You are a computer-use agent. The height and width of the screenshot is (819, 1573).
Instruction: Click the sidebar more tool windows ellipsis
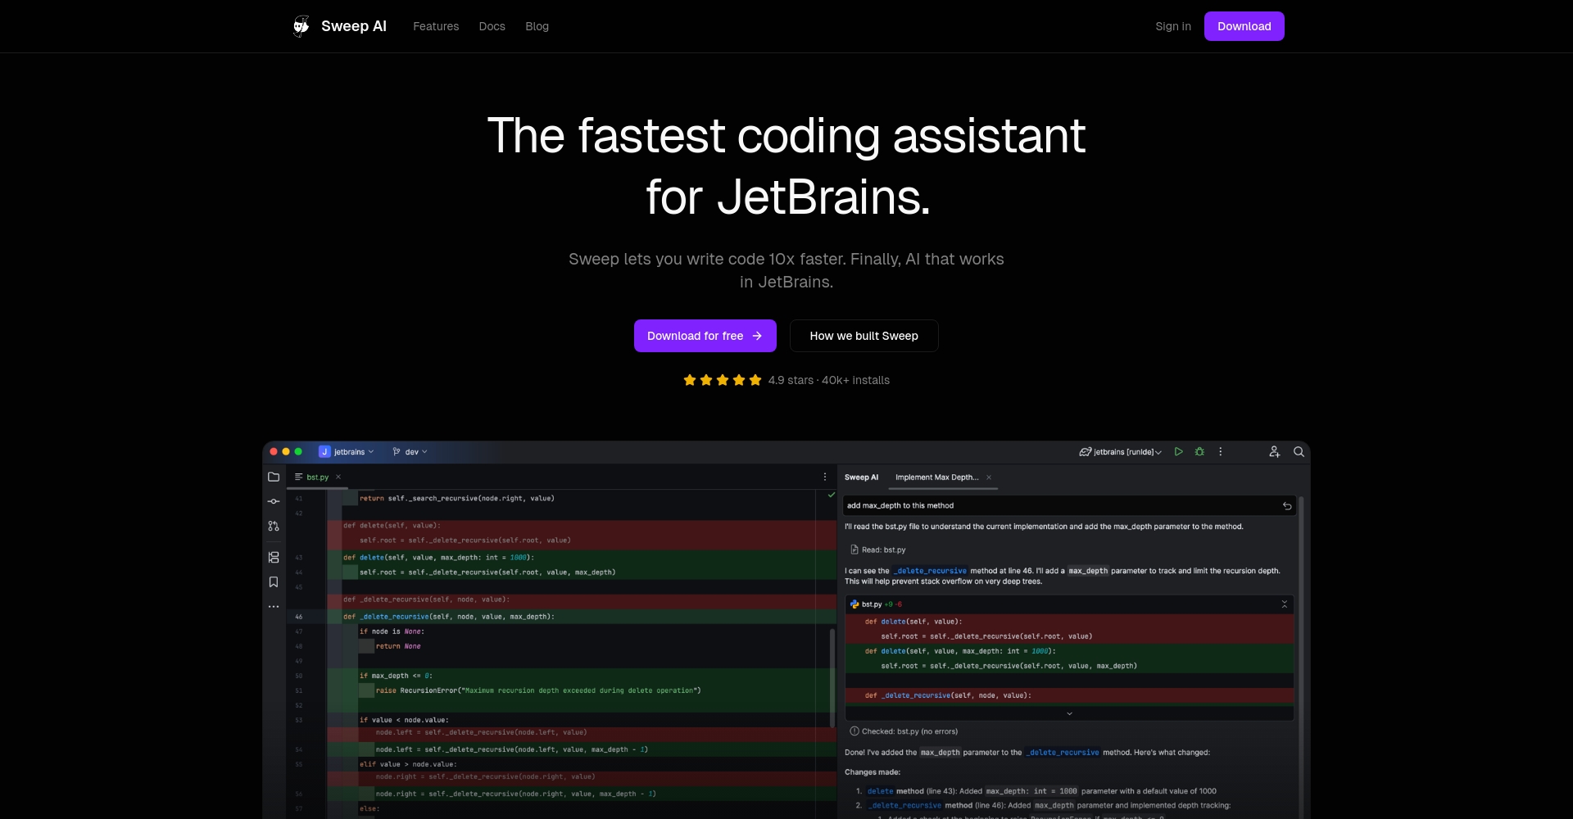click(274, 607)
